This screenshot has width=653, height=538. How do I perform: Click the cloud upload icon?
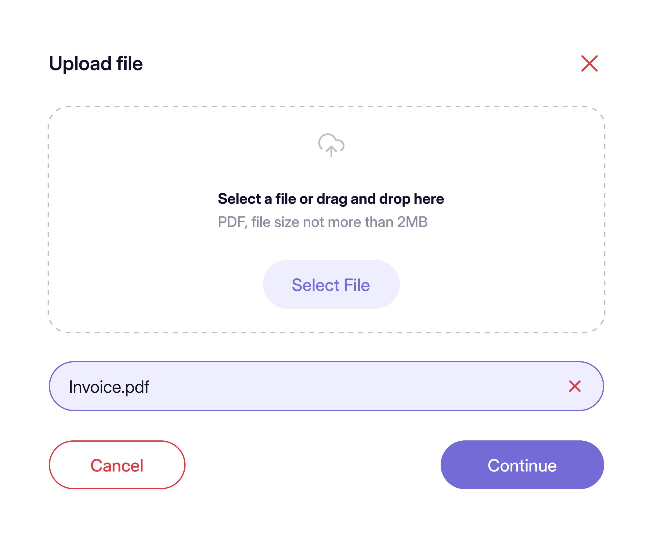click(331, 145)
